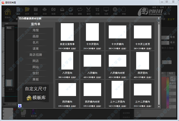Click the rainbow color strip in right panel
Viewport: 179px width, 121px height.
point(168,92)
